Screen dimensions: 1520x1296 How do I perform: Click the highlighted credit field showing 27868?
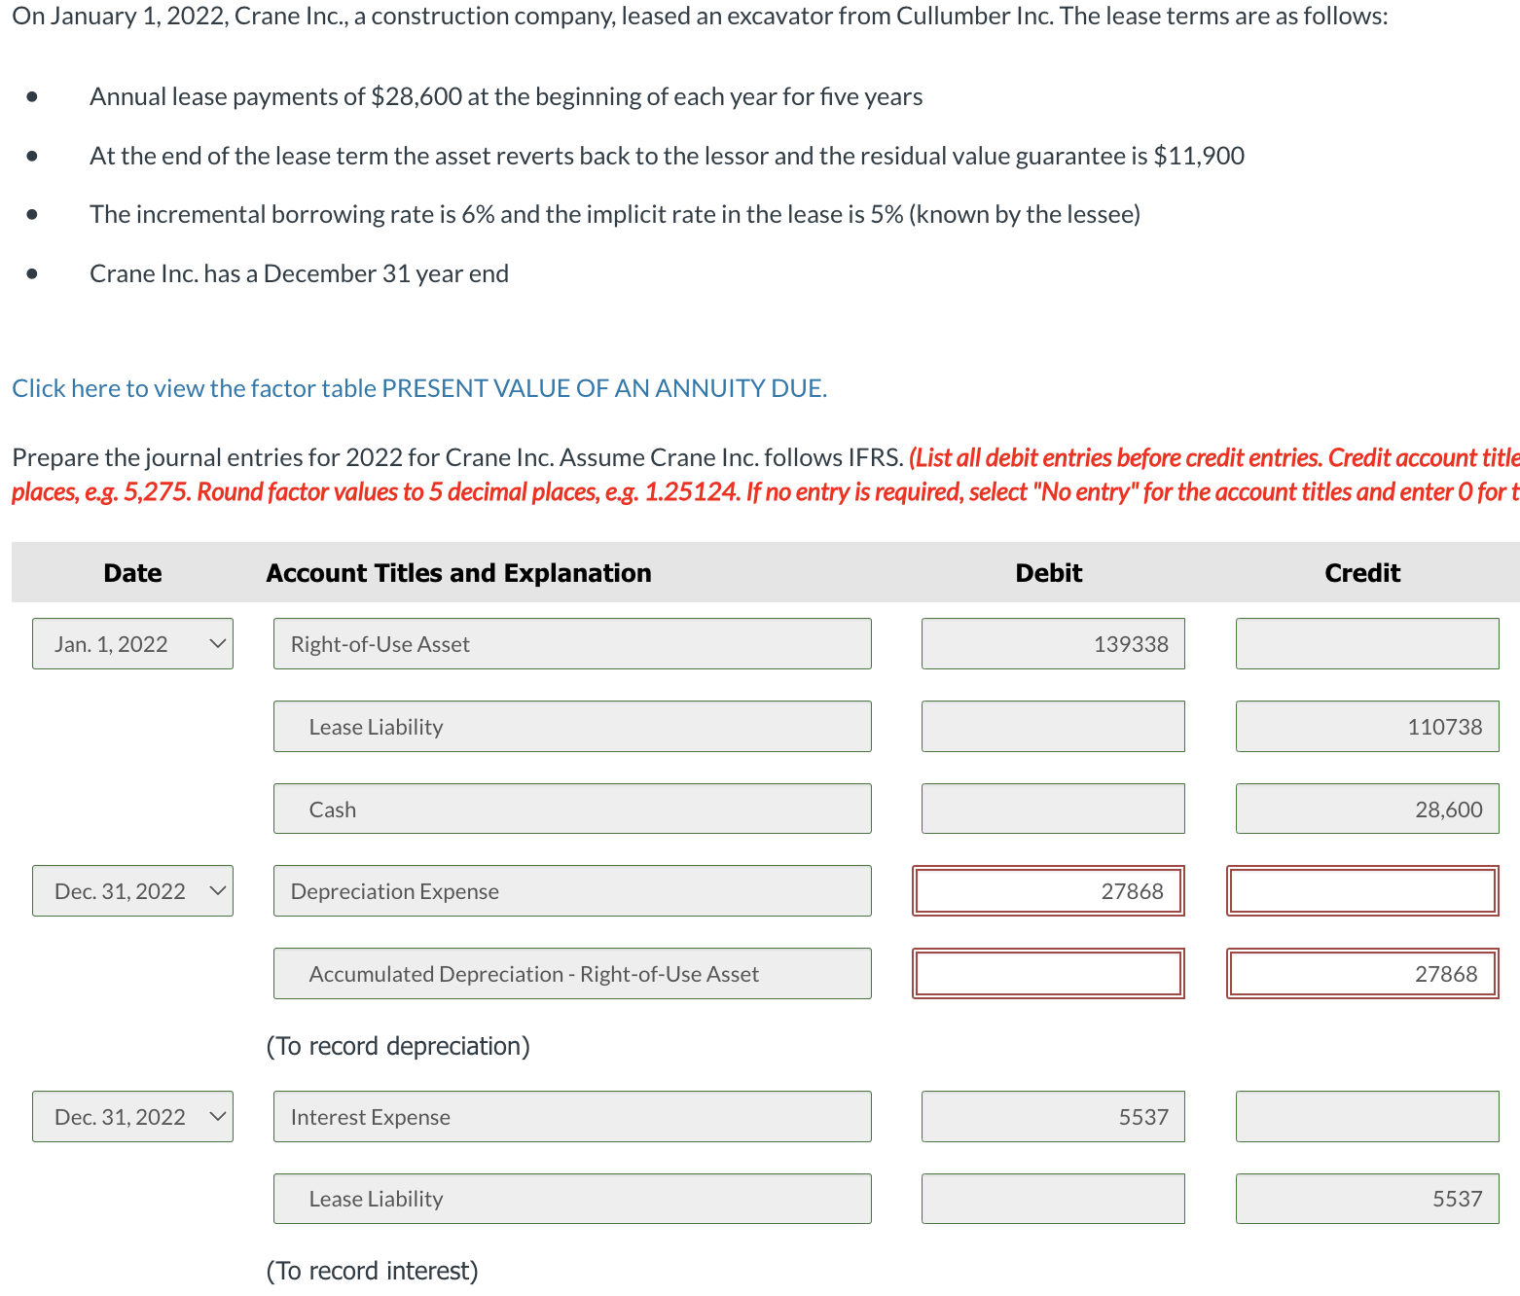(x=1361, y=973)
